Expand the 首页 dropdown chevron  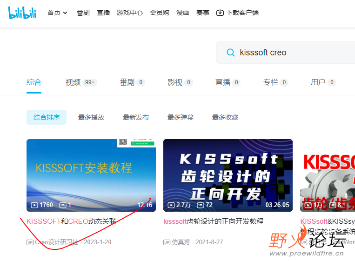[x=65, y=13]
